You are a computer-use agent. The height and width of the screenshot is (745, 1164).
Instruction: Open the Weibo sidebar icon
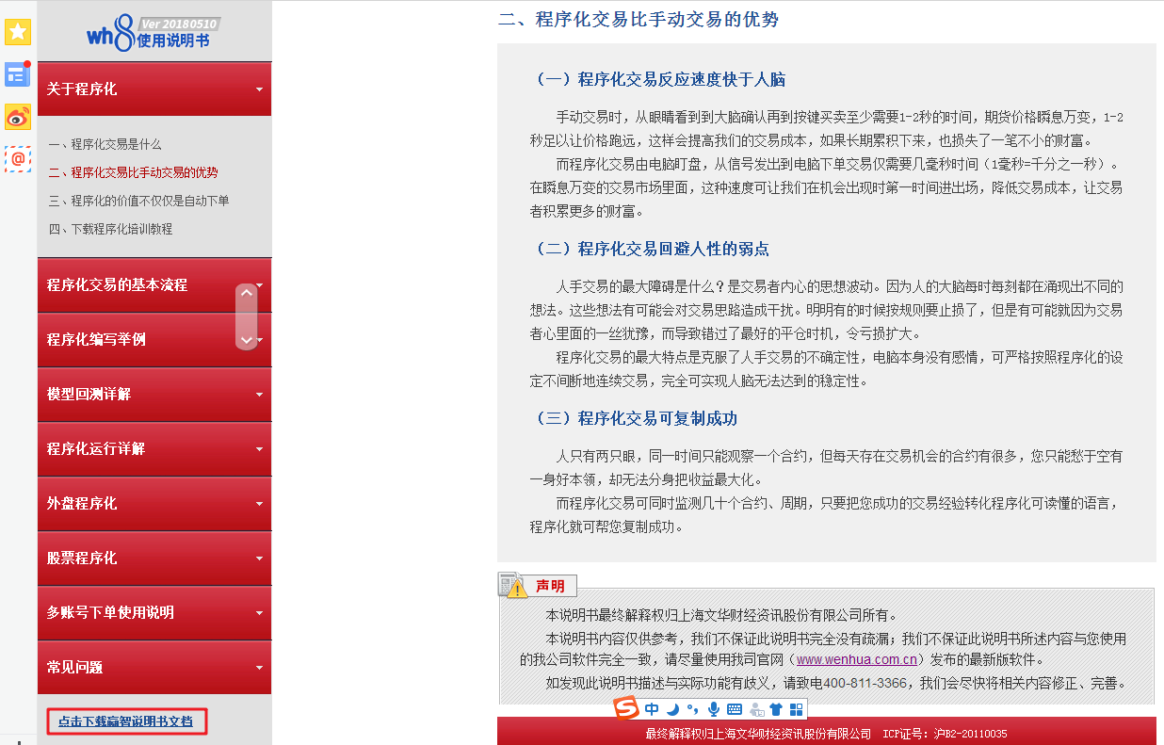tap(18, 117)
